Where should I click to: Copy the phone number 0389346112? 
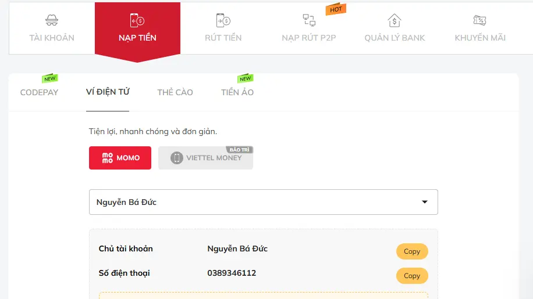[412, 276]
